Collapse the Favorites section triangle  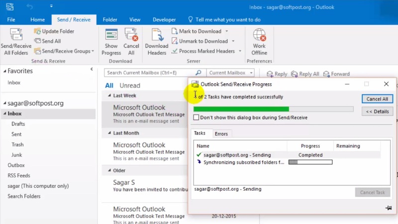pos(4,71)
